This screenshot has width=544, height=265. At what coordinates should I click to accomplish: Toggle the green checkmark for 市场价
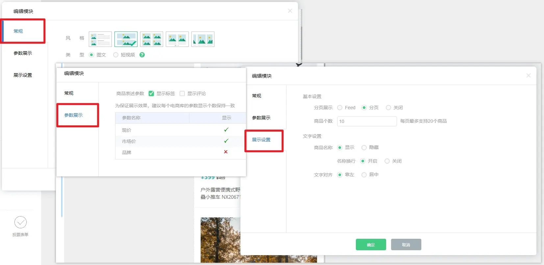[x=226, y=141]
